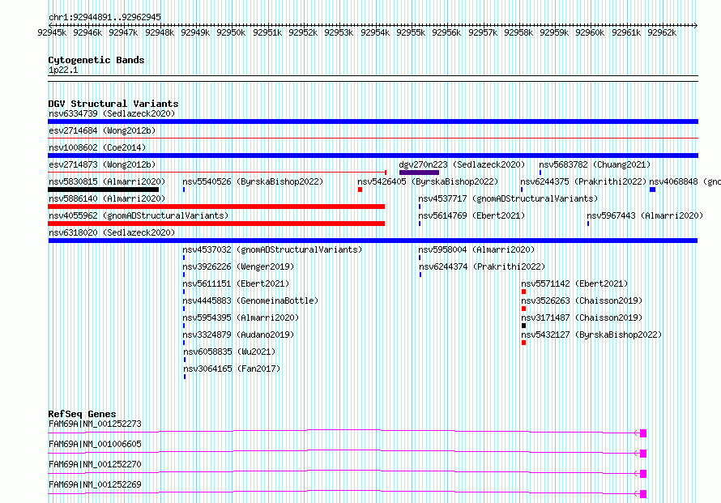Click the chr1:92944891..92962945 coordinate label
The width and height of the screenshot is (721, 503).
coord(105,18)
